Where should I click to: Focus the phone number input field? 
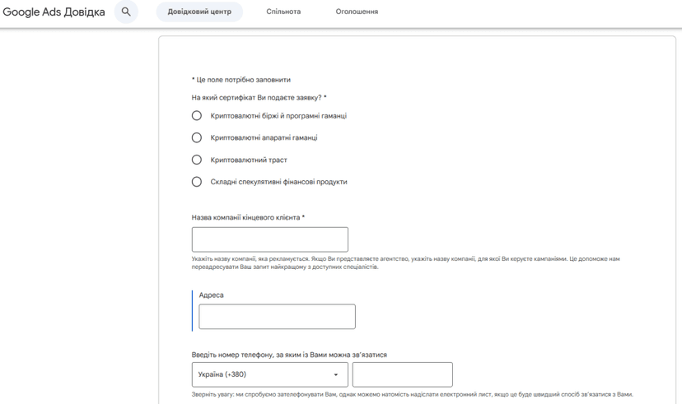point(402,374)
